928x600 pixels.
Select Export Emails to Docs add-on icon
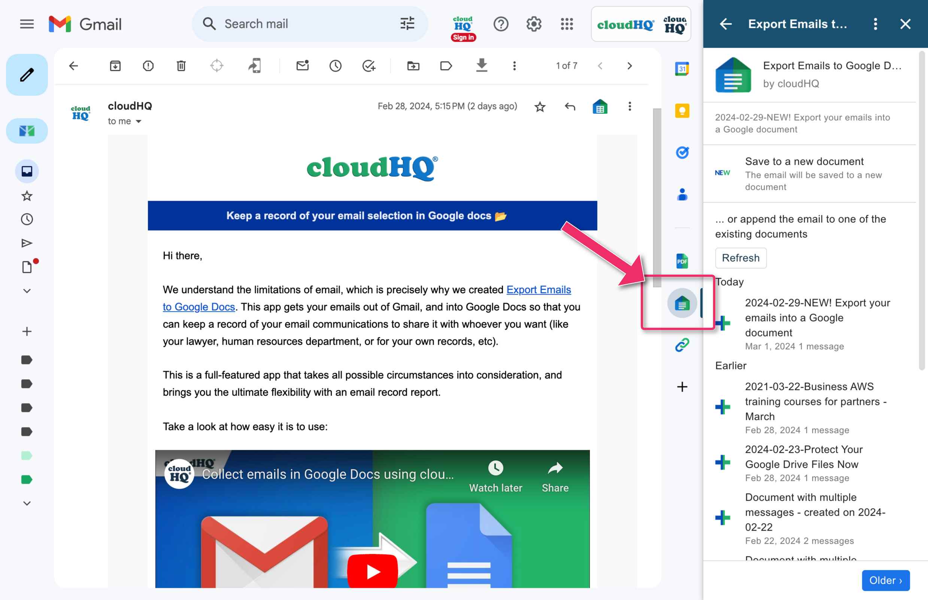tap(682, 303)
